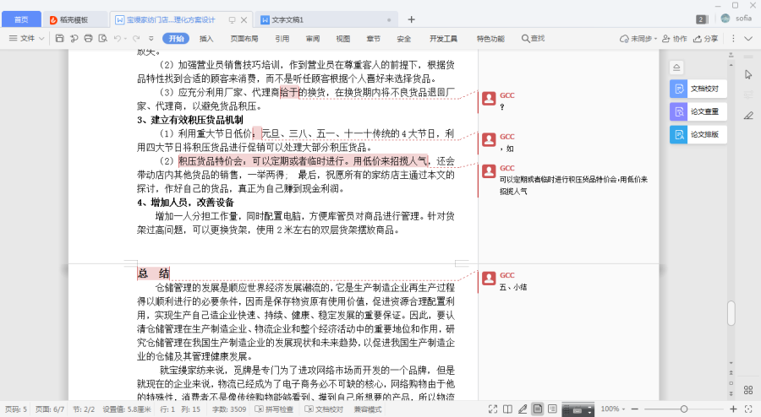This screenshot has width=761, height=417.
Task: Click the settings sliders icon in right sidebar
Action: (748, 95)
